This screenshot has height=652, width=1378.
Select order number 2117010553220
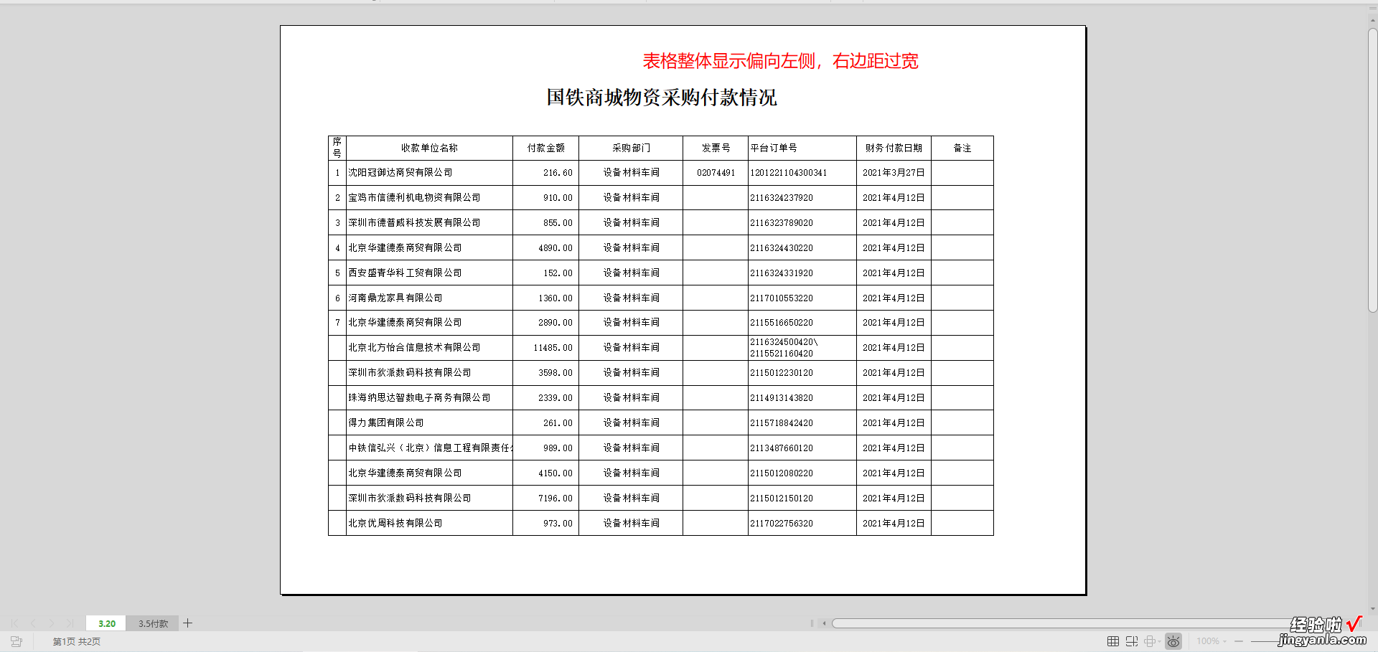[x=802, y=298]
